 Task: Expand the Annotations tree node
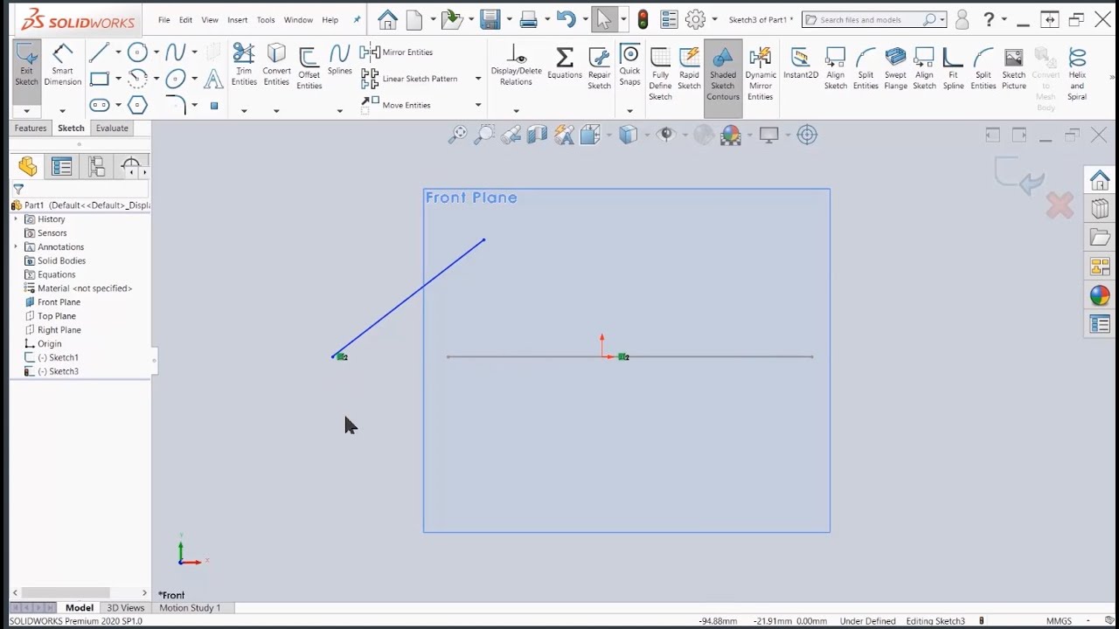pos(16,247)
